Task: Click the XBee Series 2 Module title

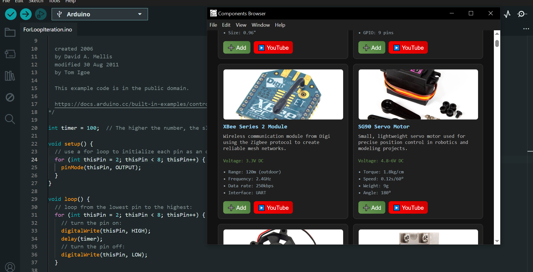Action: [255, 127]
